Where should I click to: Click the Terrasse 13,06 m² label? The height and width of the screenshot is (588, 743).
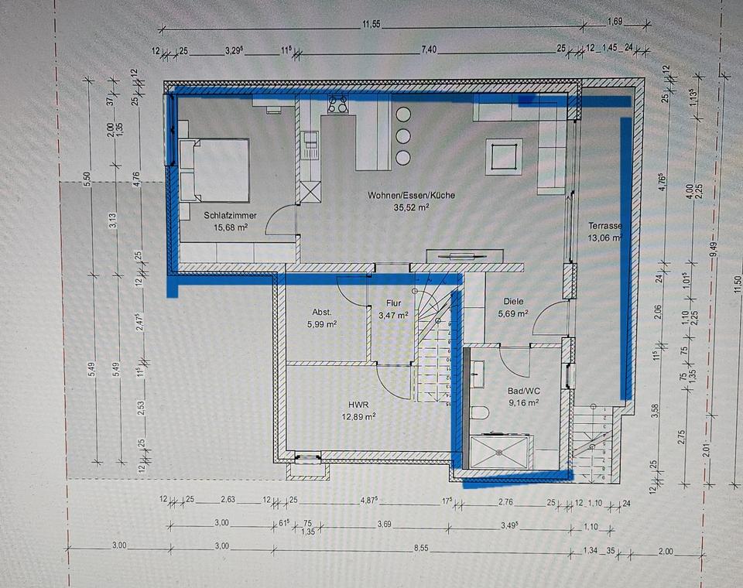(x=604, y=232)
